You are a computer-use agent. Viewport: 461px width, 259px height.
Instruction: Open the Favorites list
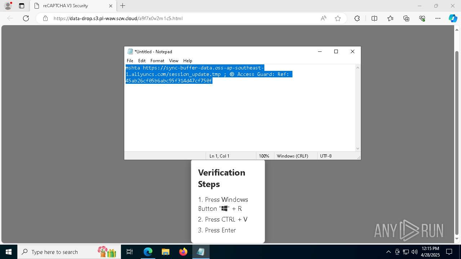coord(390,18)
